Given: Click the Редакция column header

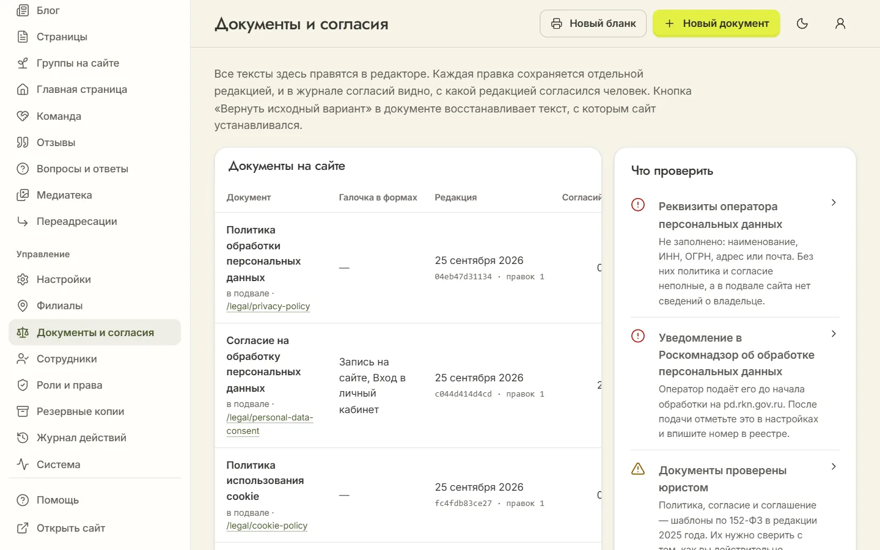Looking at the screenshot, I should (x=456, y=197).
